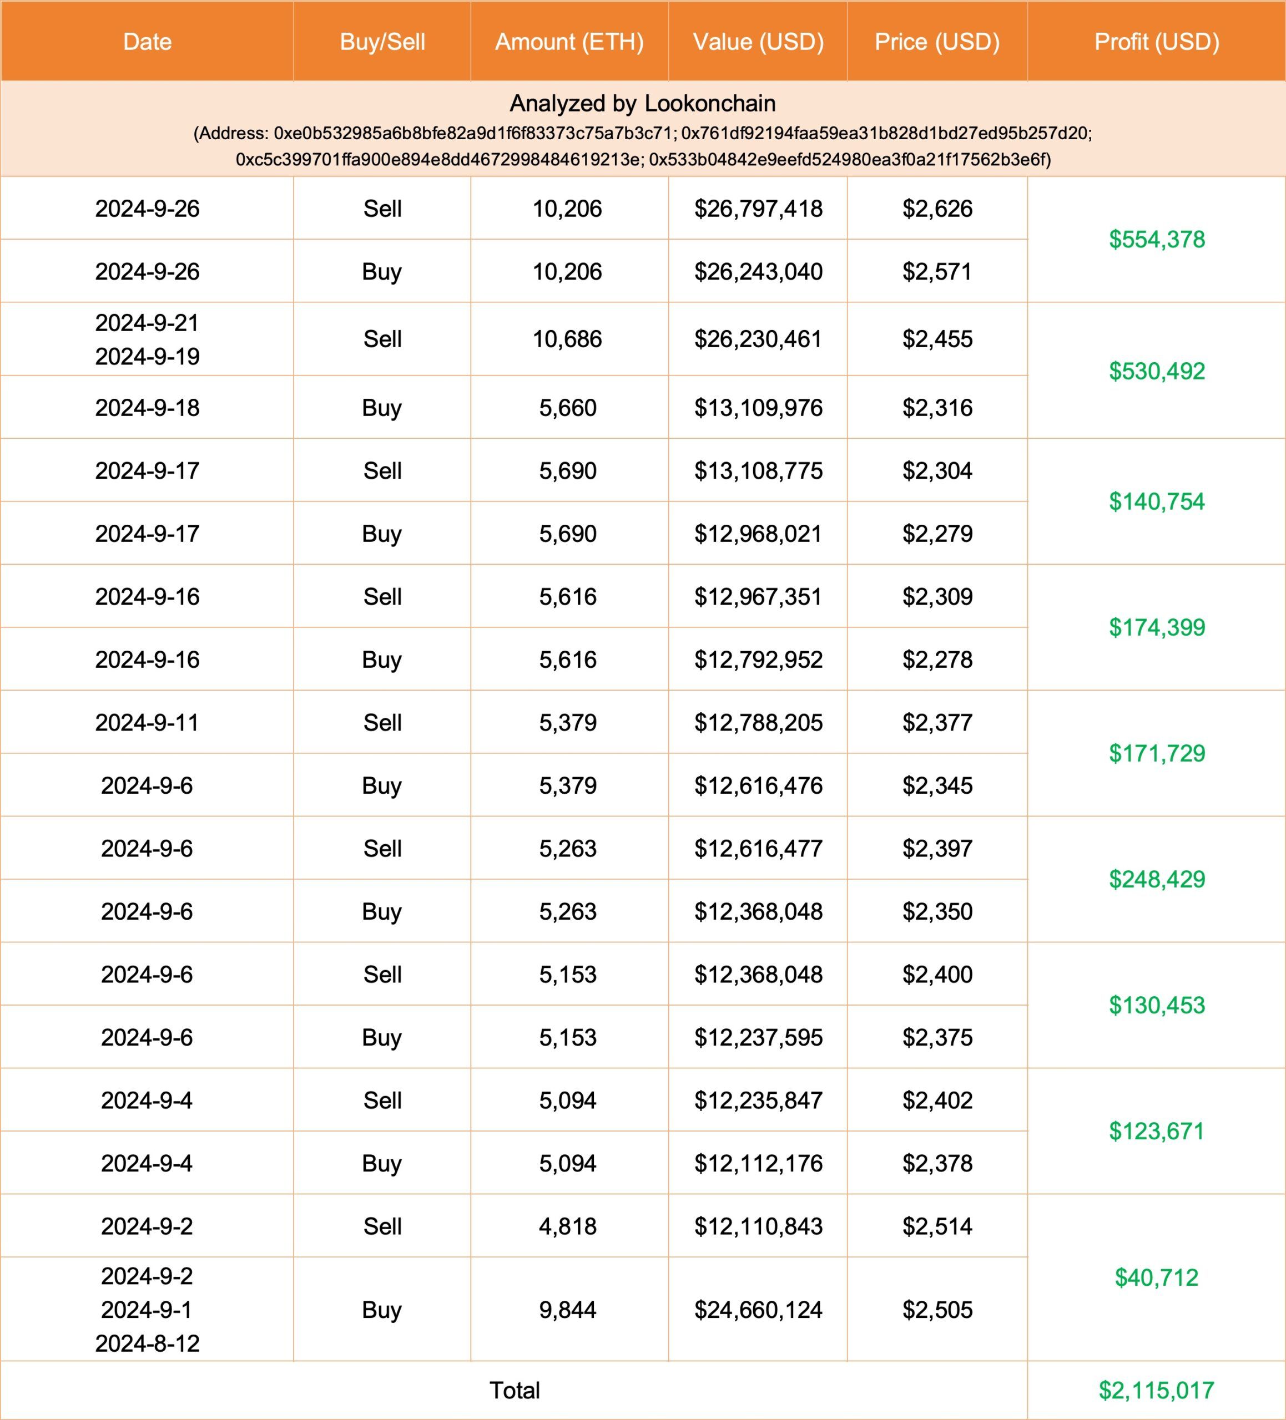The width and height of the screenshot is (1286, 1420).
Task: Click the $2,115,017 total profit
Action: point(1156,1389)
